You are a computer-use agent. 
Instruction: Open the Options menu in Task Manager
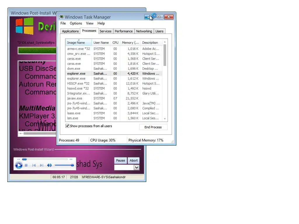(76, 23)
